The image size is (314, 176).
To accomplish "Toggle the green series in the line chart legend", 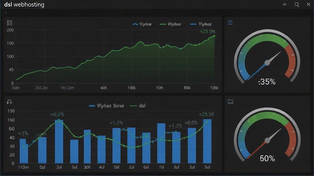I will 170,24.
